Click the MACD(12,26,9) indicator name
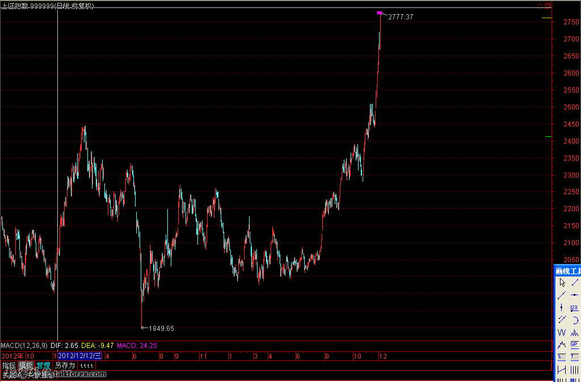Screen dimensions: 581x382 [x=24, y=346]
